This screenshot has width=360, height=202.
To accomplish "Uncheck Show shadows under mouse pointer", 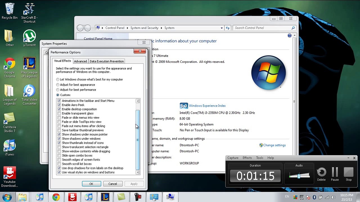I will point(59,134).
